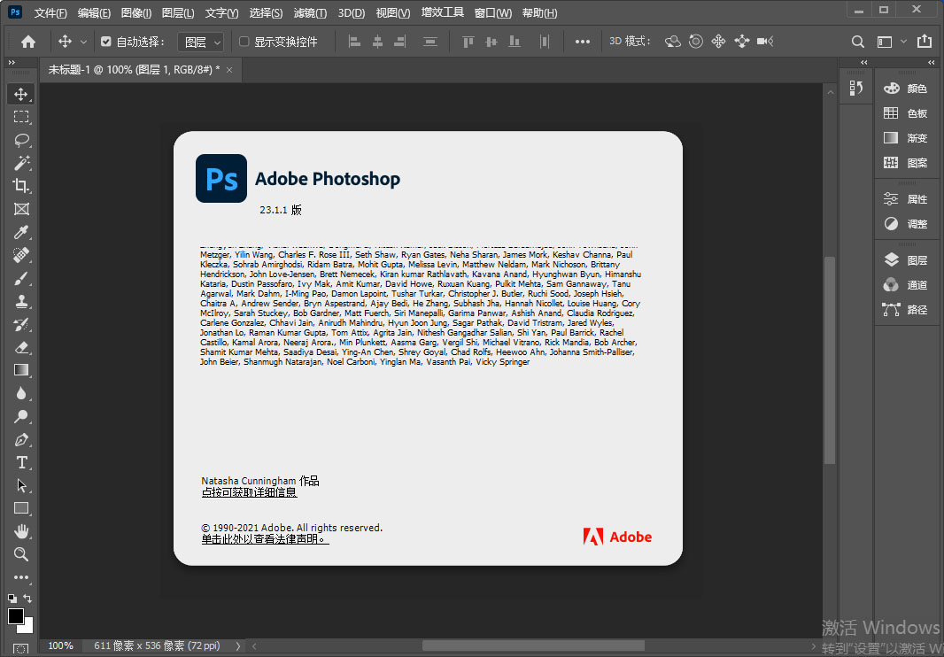Open the 渐变 panel
This screenshot has height=657, width=944.
[906, 138]
